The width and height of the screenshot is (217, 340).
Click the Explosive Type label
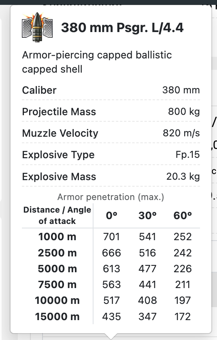coord(58,155)
